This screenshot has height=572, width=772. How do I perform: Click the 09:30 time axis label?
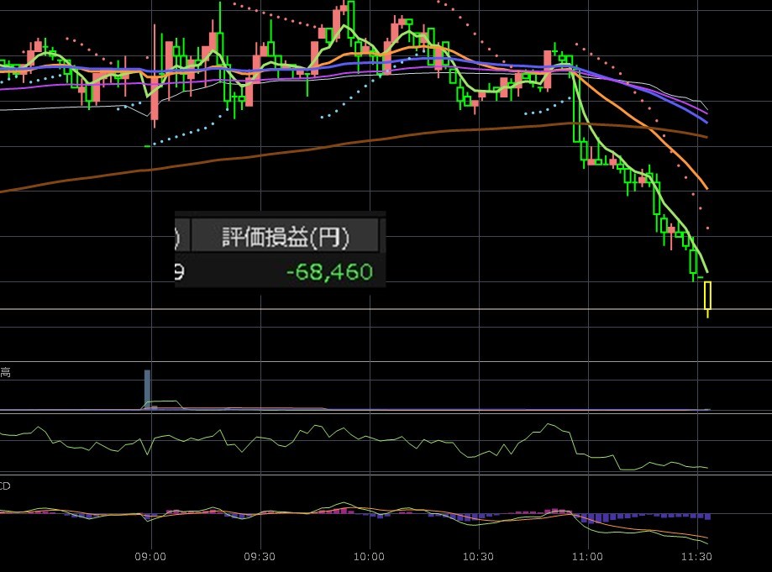pyautogui.click(x=260, y=556)
